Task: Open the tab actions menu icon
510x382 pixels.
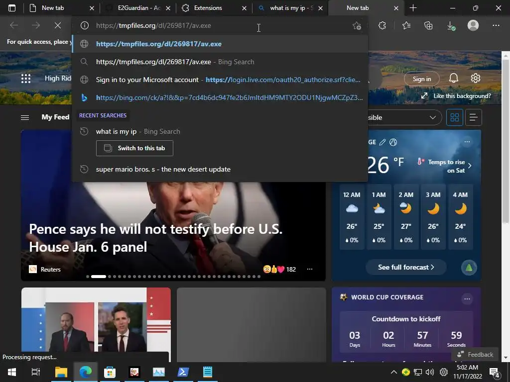Action: click(12, 8)
